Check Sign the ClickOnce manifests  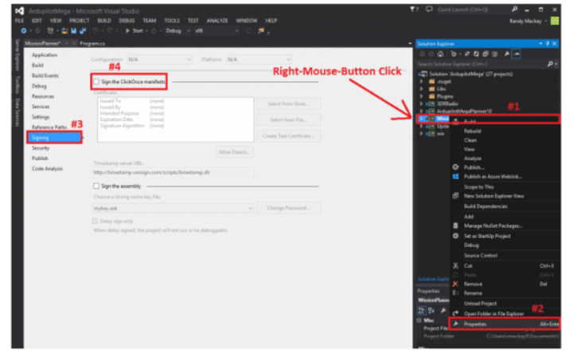(96, 82)
